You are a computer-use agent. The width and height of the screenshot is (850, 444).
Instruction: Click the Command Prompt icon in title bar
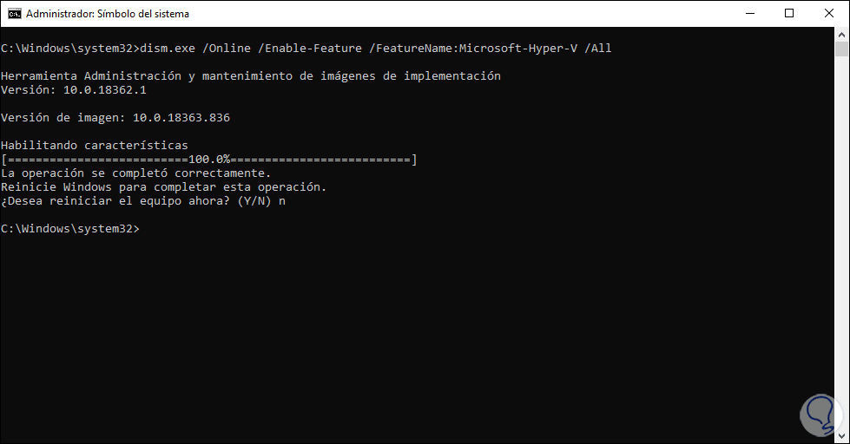point(14,14)
